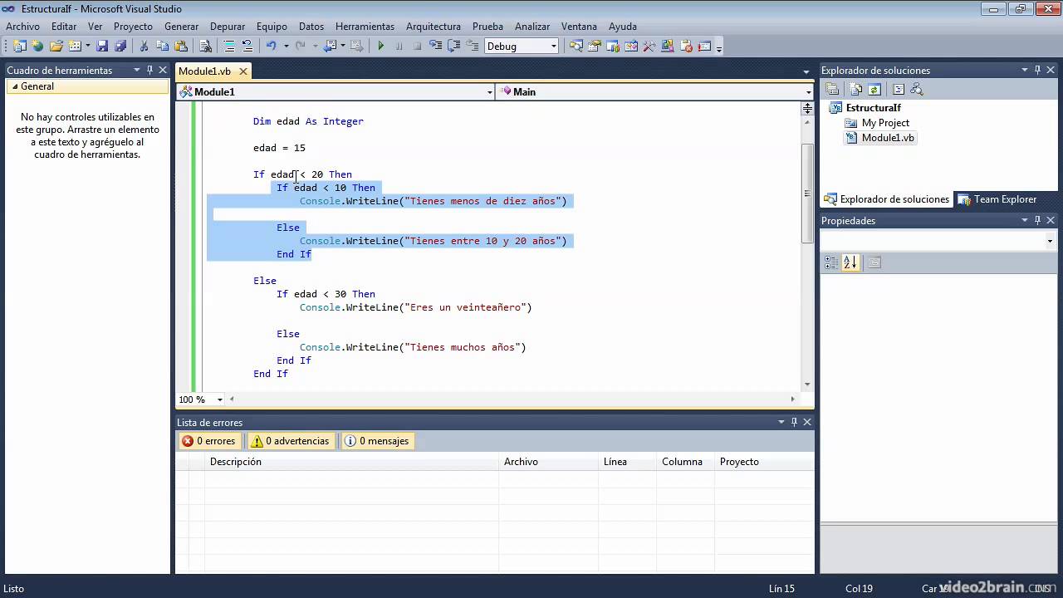Click the Save All toolbar icon
The width and height of the screenshot is (1063, 598).
pyautogui.click(x=120, y=47)
